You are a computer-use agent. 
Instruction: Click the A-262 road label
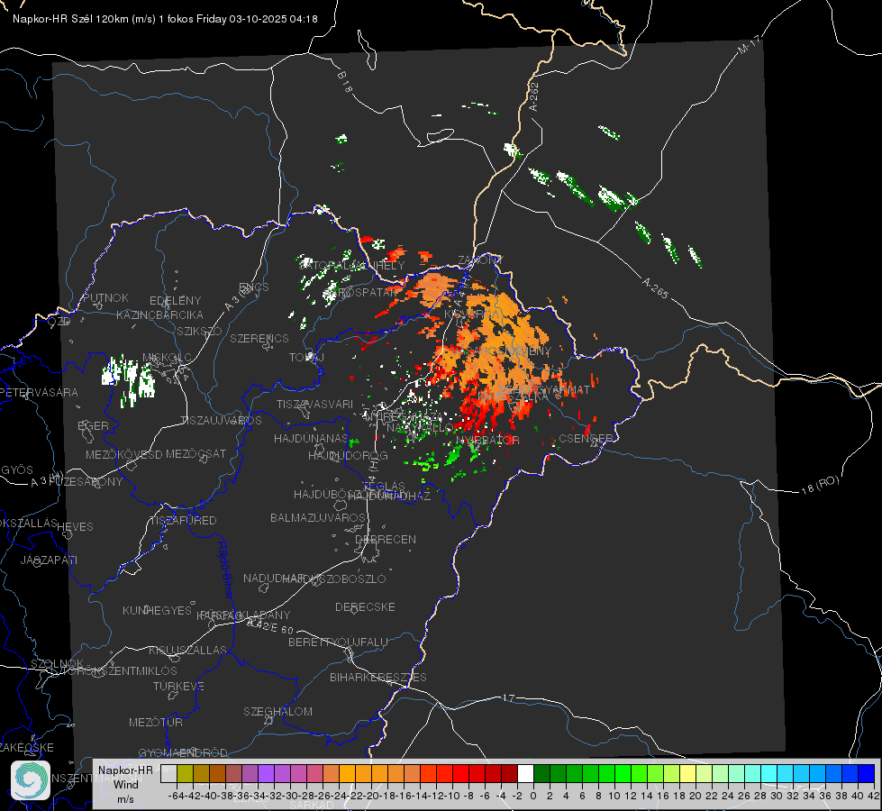534,96
